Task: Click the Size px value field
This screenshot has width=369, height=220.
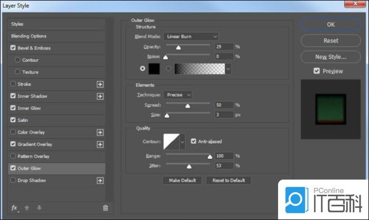Action: 224,114
